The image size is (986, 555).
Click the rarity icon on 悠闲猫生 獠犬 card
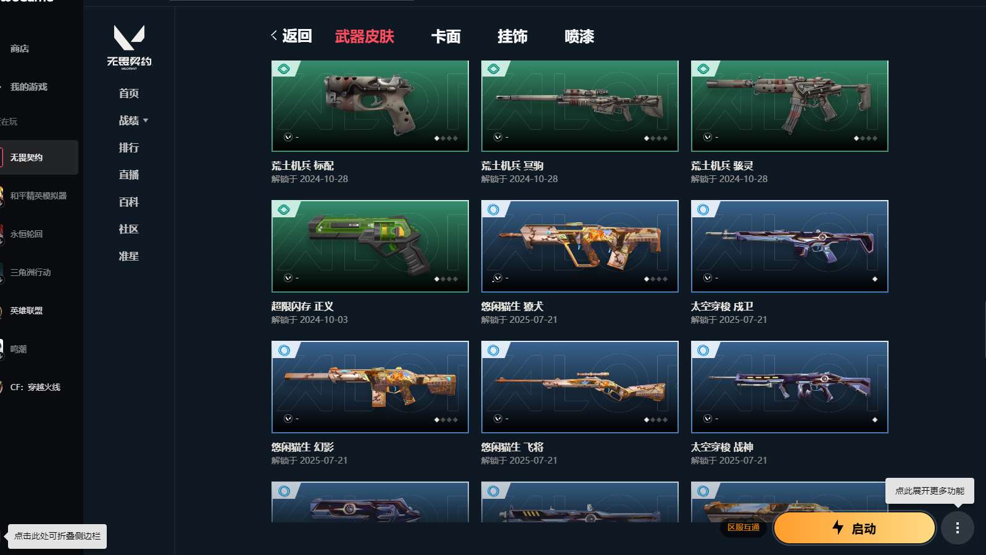(x=494, y=209)
